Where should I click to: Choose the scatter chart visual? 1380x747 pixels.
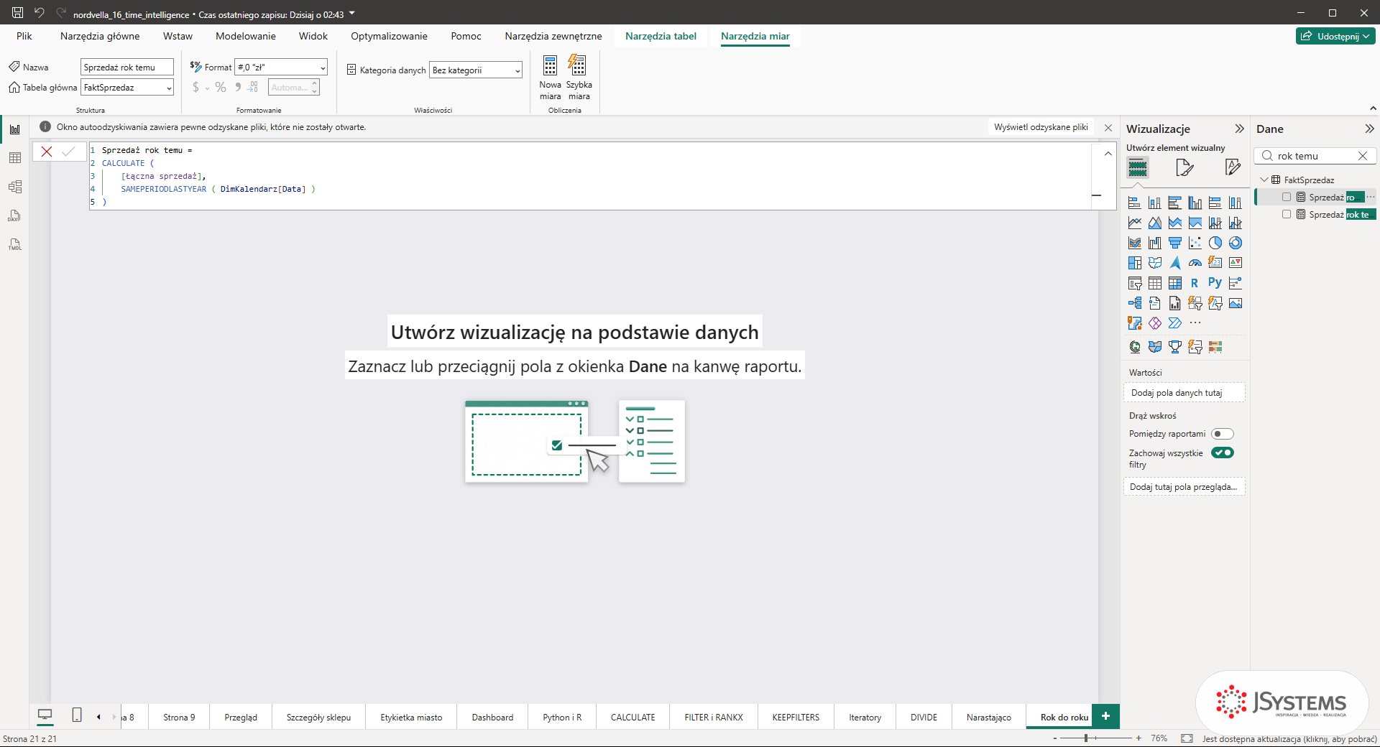(x=1195, y=243)
